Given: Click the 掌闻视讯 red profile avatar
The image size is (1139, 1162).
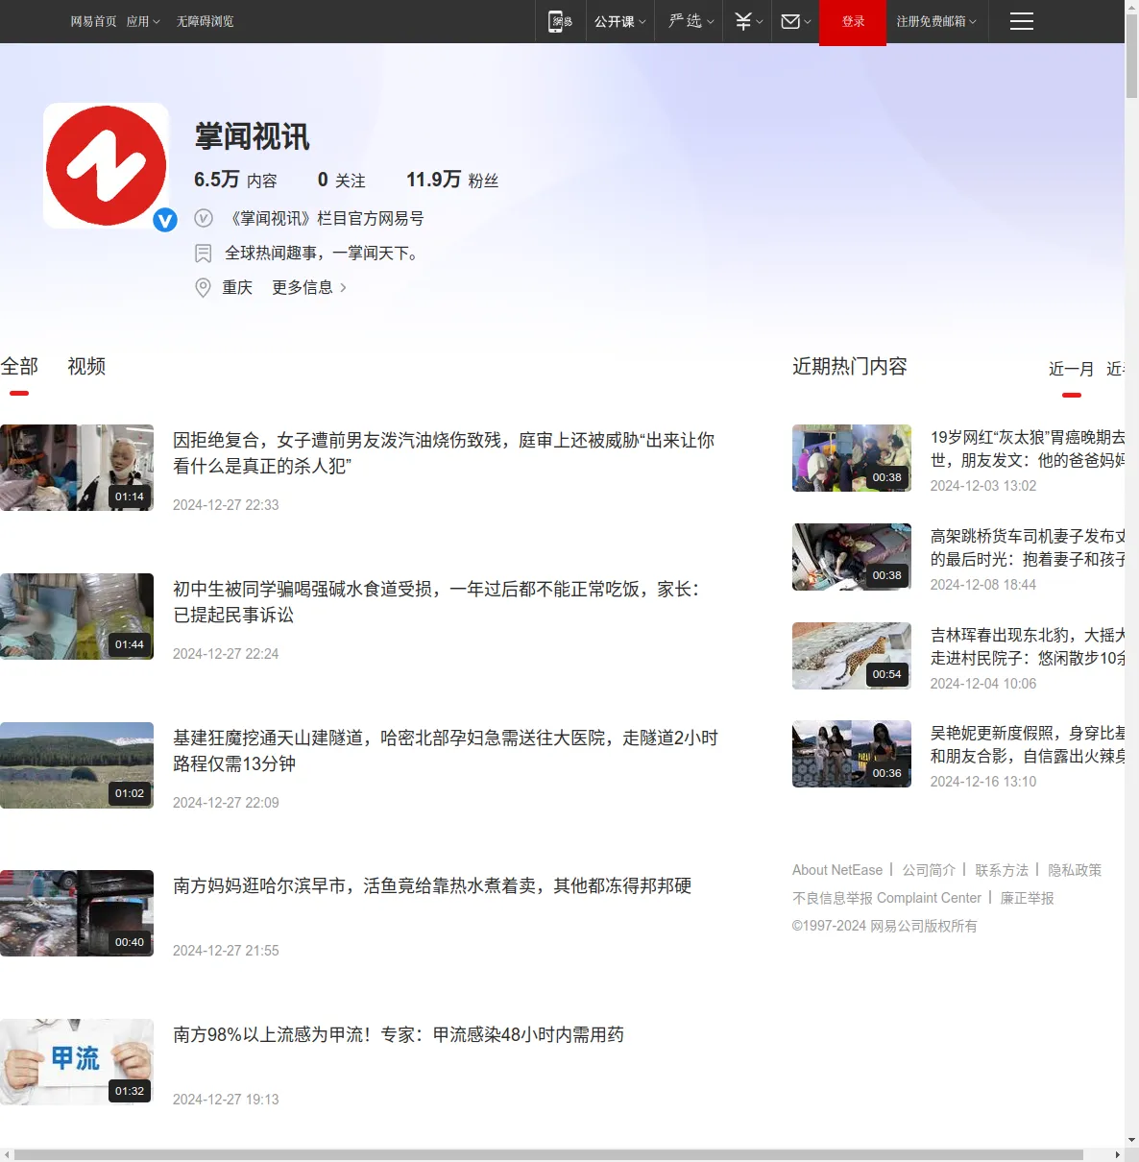Looking at the screenshot, I should pos(107,165).
